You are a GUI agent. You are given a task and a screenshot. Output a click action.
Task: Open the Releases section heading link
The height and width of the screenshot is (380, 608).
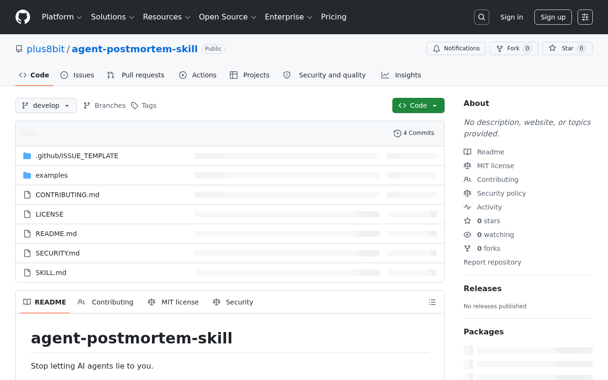483,288
